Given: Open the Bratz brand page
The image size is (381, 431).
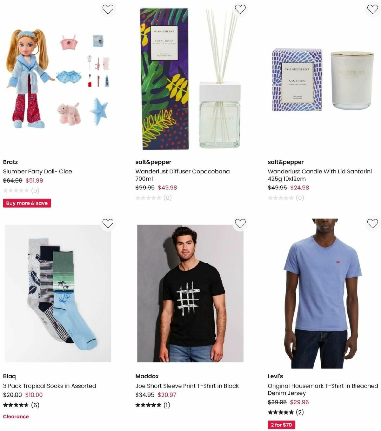Looking at the screenshot, I should click(x=10, y=162).
